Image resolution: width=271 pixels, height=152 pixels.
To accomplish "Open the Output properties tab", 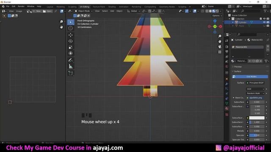I will tap(227, 52).
